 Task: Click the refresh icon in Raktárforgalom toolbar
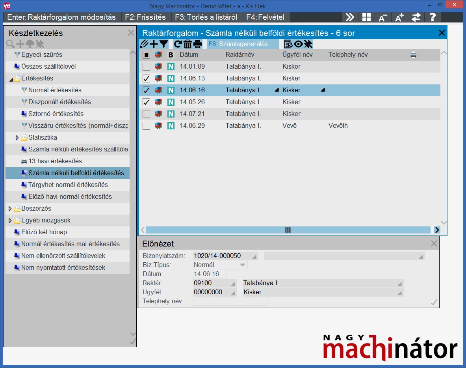pyautogui.click(x=178, y=44)
